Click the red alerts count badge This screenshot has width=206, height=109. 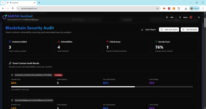[x=191, y=17]
